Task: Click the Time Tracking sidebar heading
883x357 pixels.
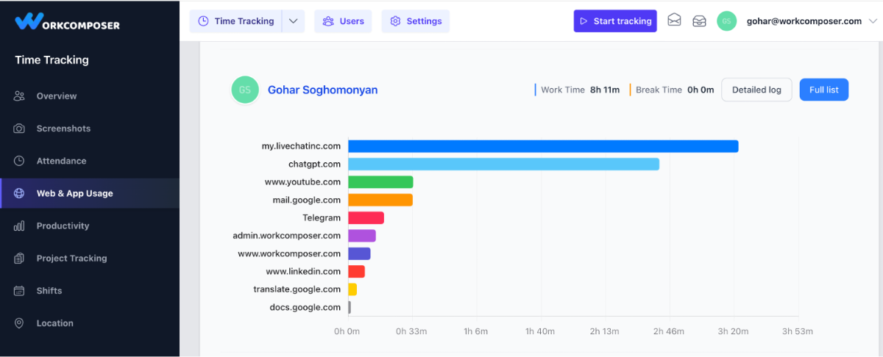Action: [52, 60]
